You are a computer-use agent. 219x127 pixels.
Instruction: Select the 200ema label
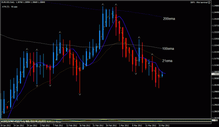[169, 19]
